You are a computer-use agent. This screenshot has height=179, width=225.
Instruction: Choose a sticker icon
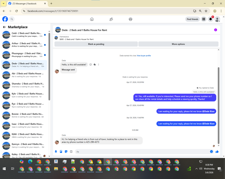(66, 152)
